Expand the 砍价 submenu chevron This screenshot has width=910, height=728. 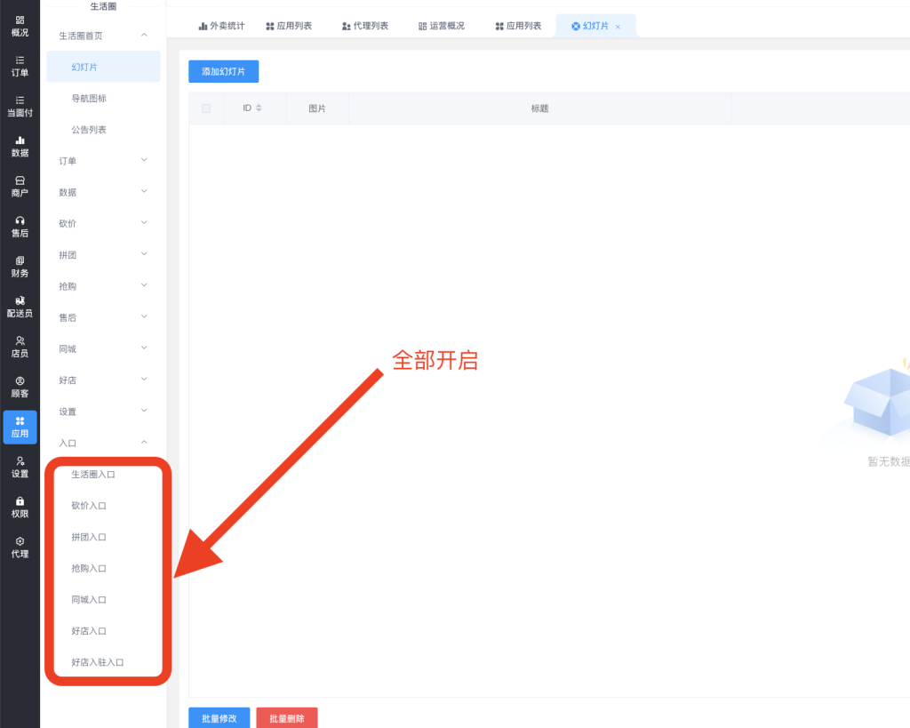[144, 223]
